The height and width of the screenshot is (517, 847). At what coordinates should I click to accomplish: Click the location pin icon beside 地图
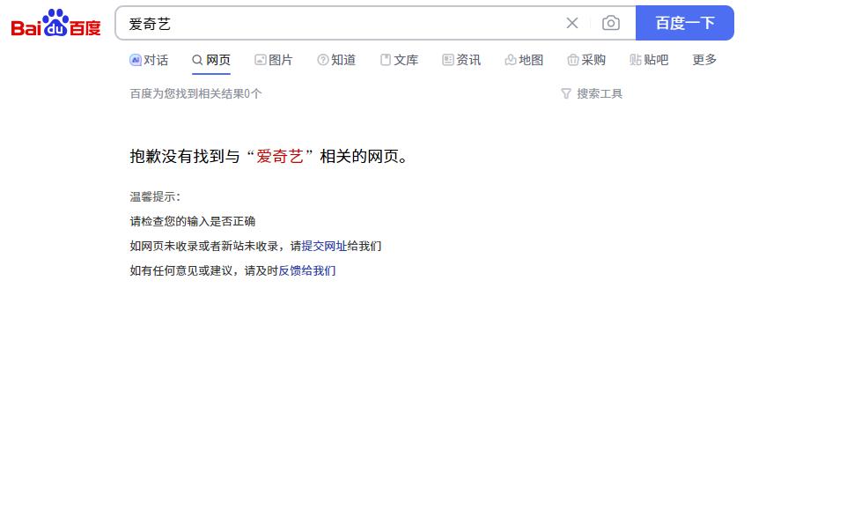point(510,60)
